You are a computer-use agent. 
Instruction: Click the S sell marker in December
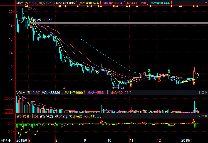[x=169, y=71]
